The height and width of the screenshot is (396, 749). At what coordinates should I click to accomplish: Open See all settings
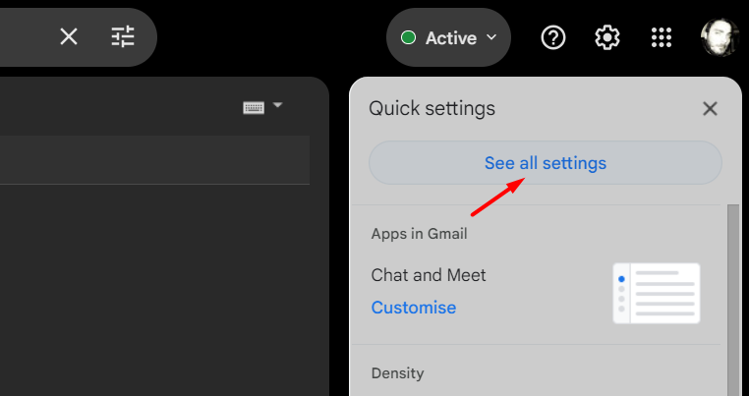(545, 163)
